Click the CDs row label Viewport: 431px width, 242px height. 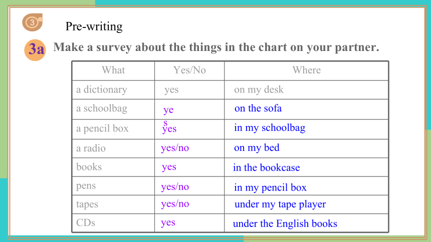(86, 223)
